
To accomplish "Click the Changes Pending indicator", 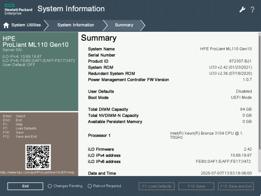I will coord(65,186).
